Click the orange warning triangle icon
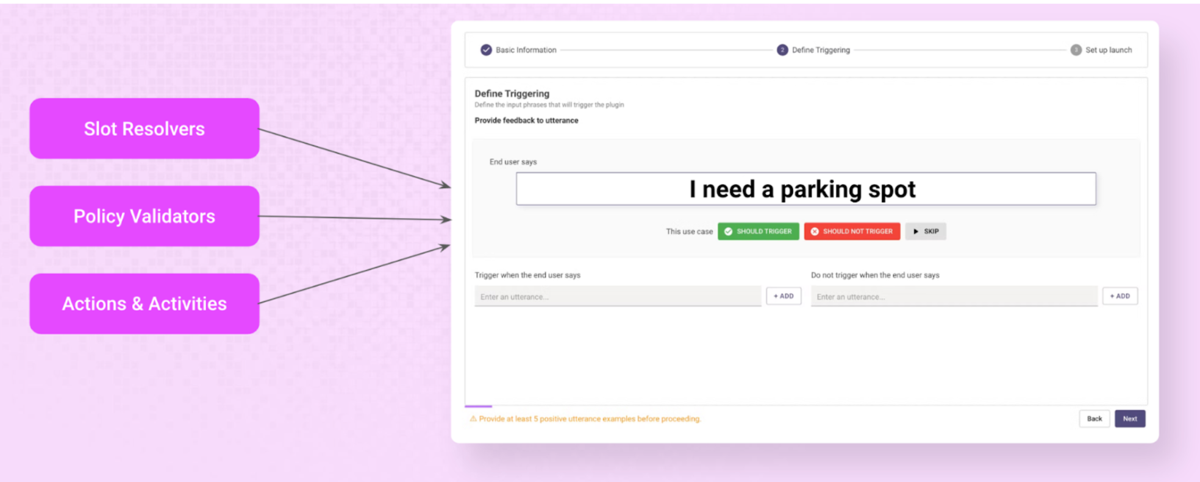Viewport: 1200px width, 482px height. (x=473, y=419)
